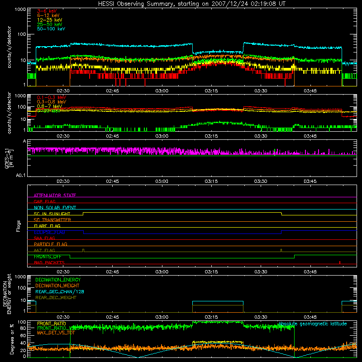Click the vertical Flags axis title
The image size is (362, 362).
click(19, 226)
